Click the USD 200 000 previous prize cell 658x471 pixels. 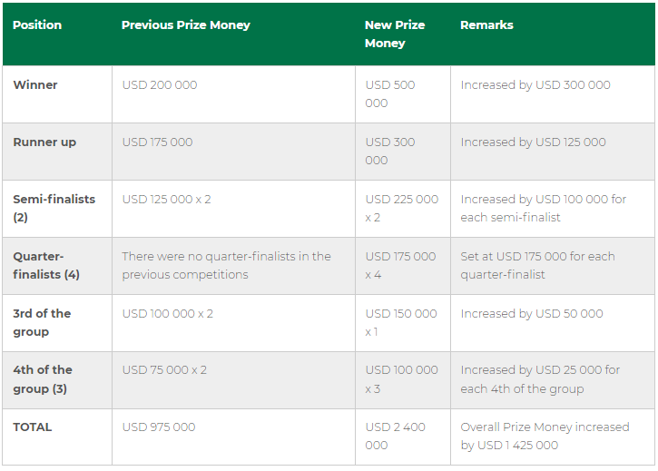160,84
